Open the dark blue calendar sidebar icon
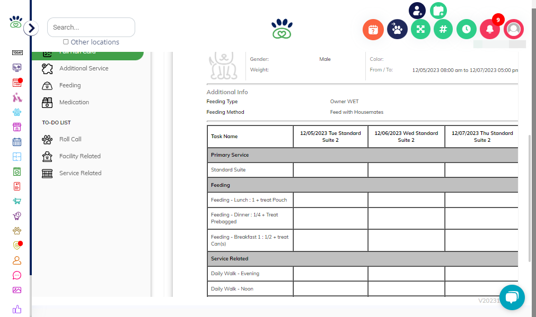Viewport: 536px width, 317px height. pyautogui.click(x=17, y=142)
